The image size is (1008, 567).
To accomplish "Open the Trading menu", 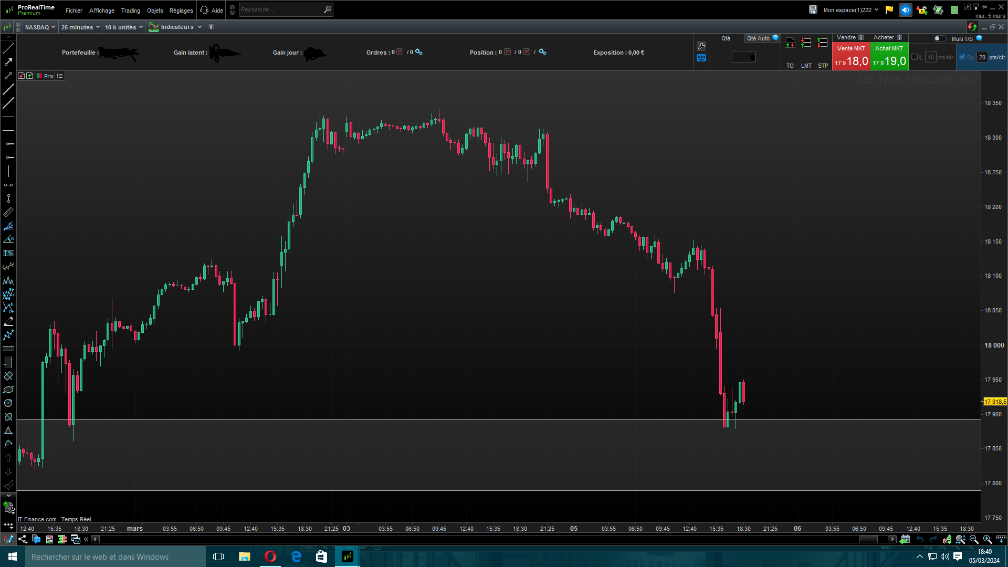I will click(x=130, y=10).
